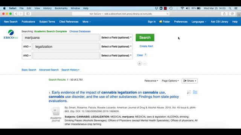
Task: Click the empty third search field
Action: click(66, 55)
